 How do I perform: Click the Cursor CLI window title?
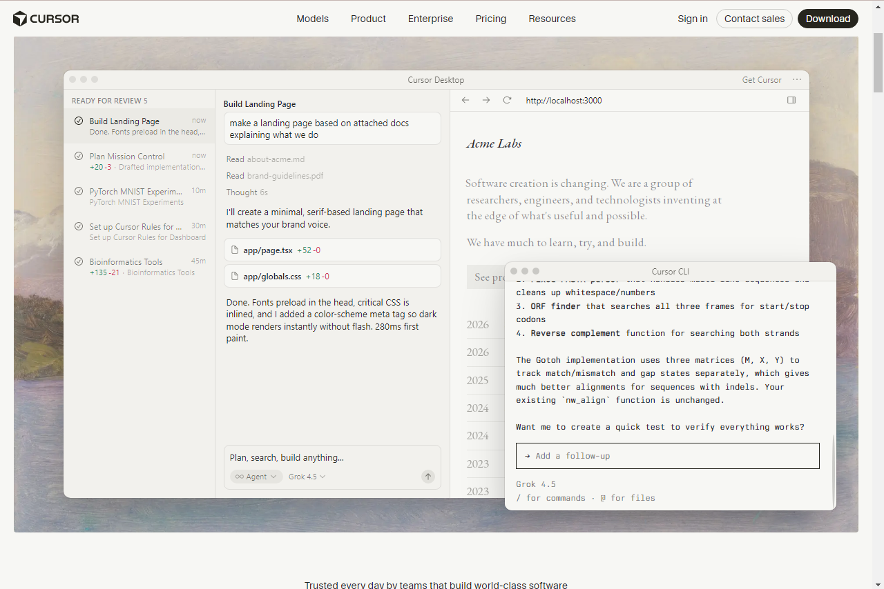[670, 272]
